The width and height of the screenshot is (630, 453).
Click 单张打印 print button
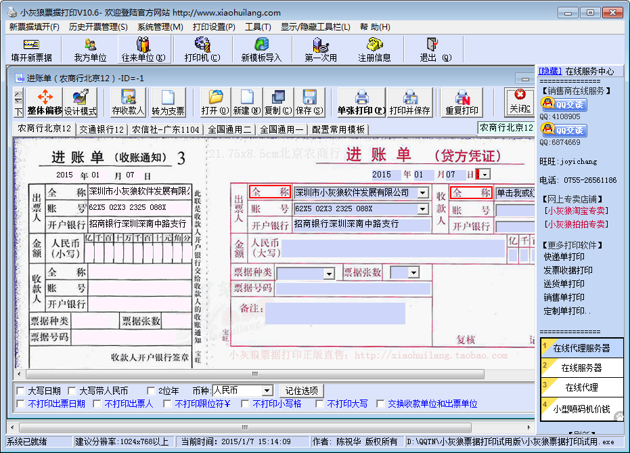361,102
